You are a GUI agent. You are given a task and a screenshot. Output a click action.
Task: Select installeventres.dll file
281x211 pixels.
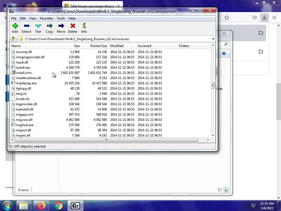point(28,78)
